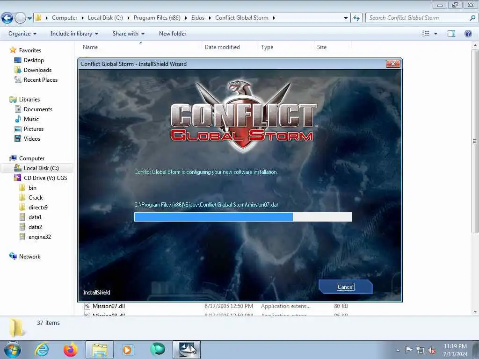Expand the breadcrumb arrow after Eidos
Viewport: 479px width, 359px height.
point(210,18)
